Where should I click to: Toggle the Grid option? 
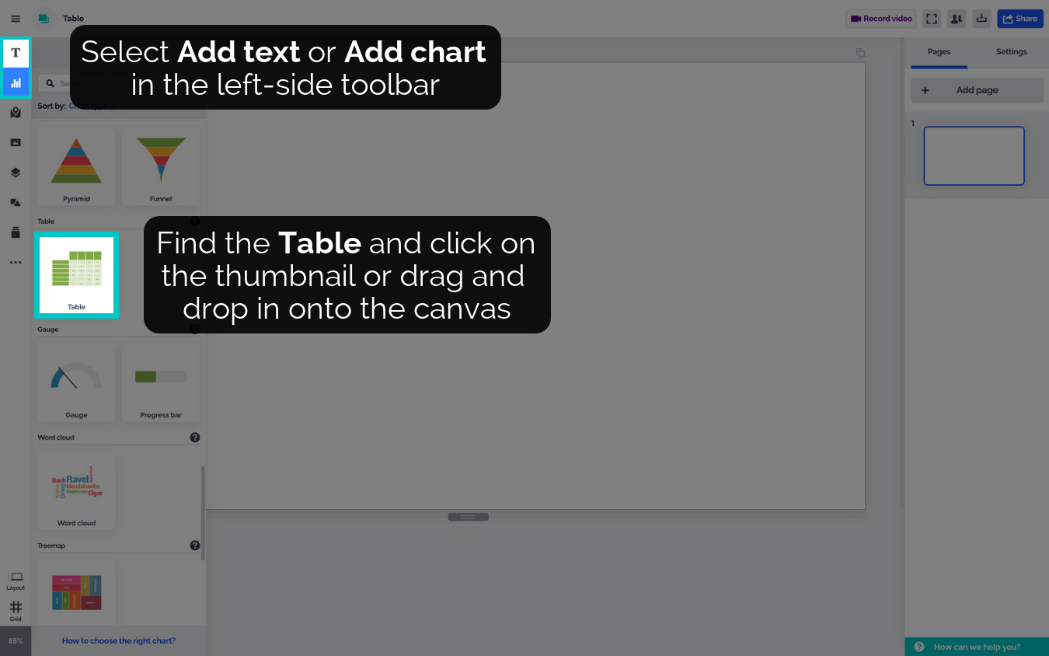pos(16,610)
